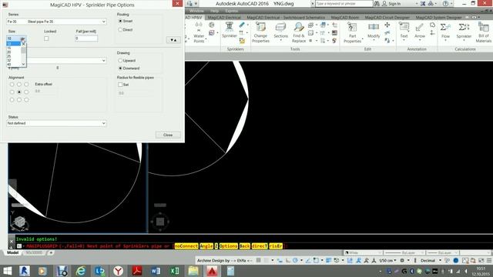Expand the Sections tool dropdown arrow

(x=280, y=41)
